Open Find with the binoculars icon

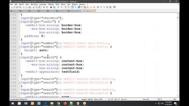pos(51,7)
